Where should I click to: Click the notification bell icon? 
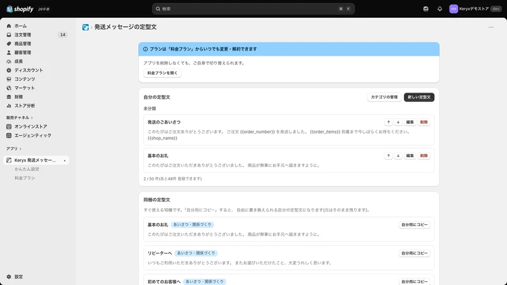(439, 9)
